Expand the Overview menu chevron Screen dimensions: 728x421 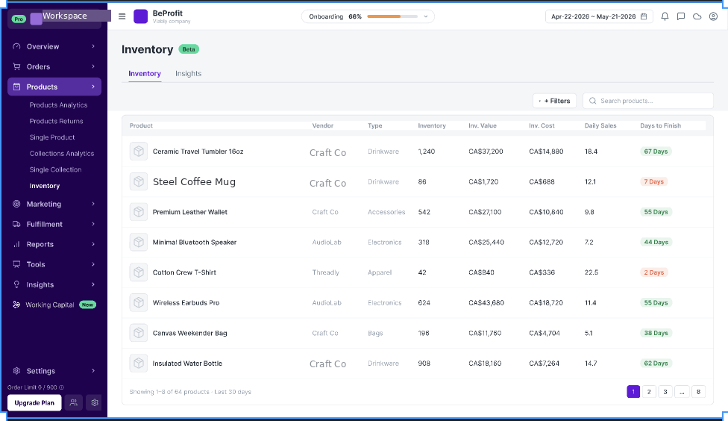[93, 46]
